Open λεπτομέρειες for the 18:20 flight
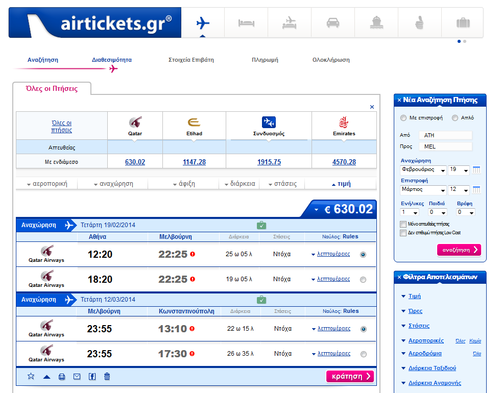The image size is (502, 393). pos(333,279)
